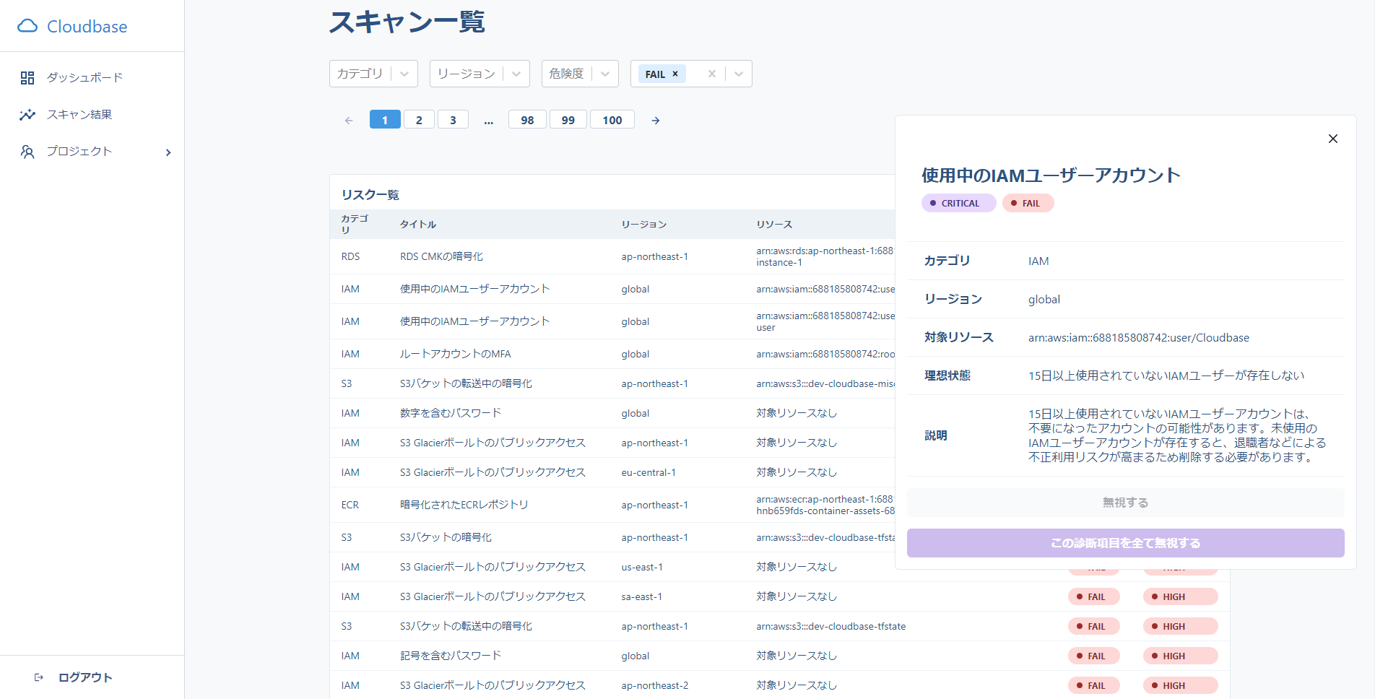Click the FAIL status badge in detail panel
Image resolution: width=1375 pixels, height=699 pixels.
(x=1028, y=203)
